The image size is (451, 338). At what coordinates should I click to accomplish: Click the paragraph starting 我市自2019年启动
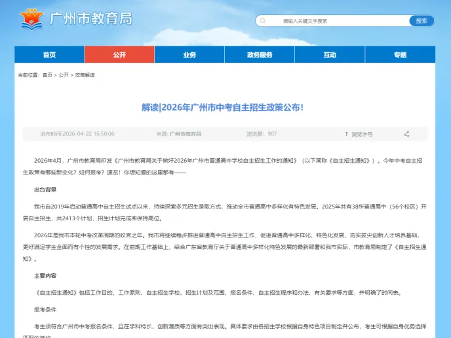tap(225, 212)
